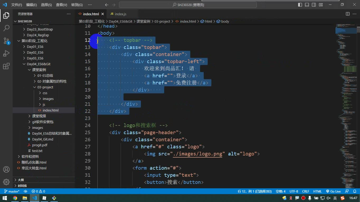
Task: Open Chrome from the taskbar
Action: (15, 198)
